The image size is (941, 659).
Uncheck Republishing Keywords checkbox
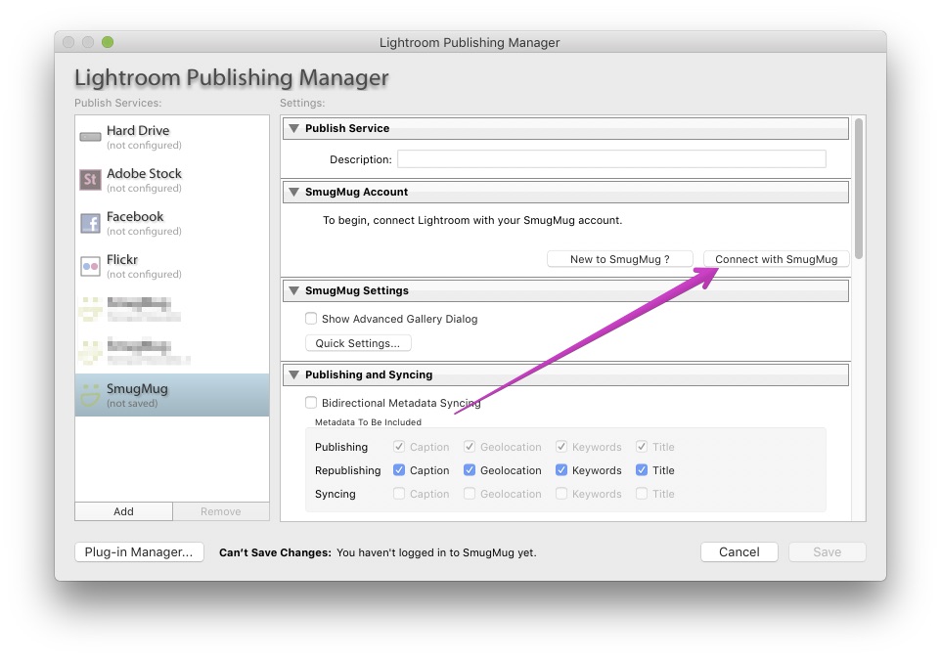[x=561, y=470]
